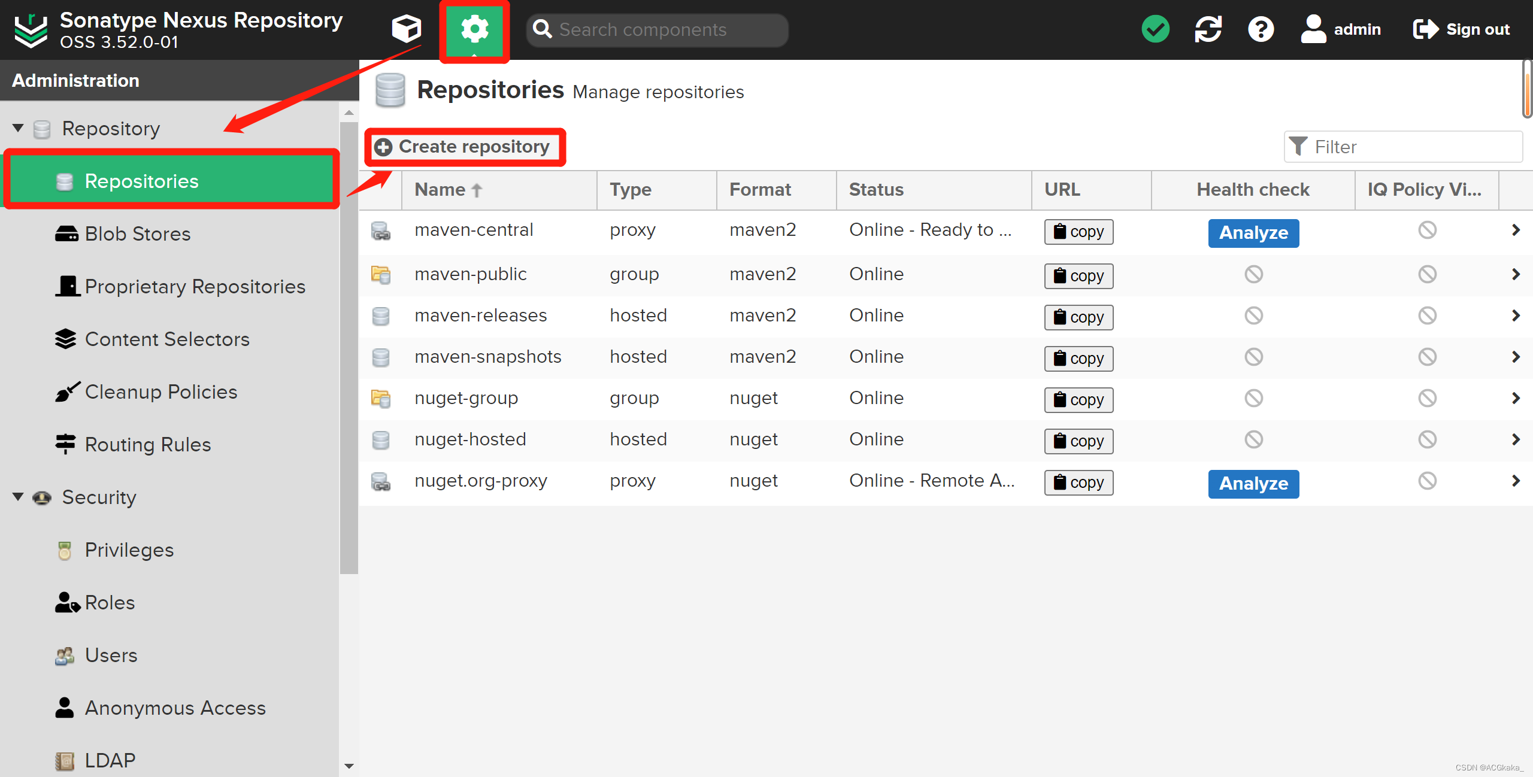Copy URL for maven-central repository
Image resolution: width=1533 pixels, height=777 pixels.
coord(1078,232)
